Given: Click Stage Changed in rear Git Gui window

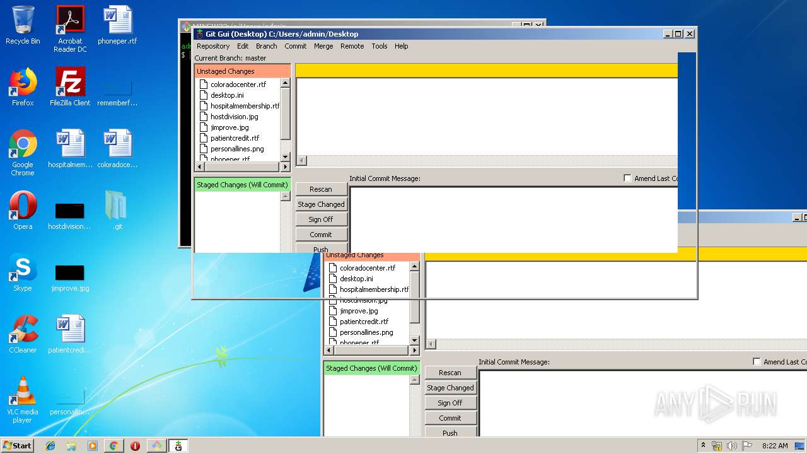Looking at the screenshot, I should point(450,388).
